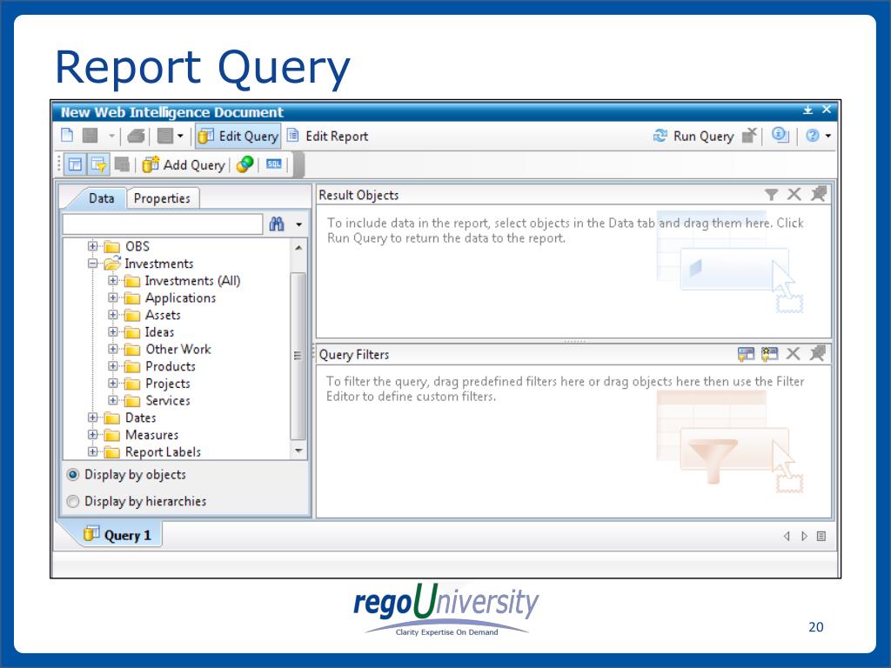Expand the Investments (All) folder
891x668 pixels.
(112, 281)
